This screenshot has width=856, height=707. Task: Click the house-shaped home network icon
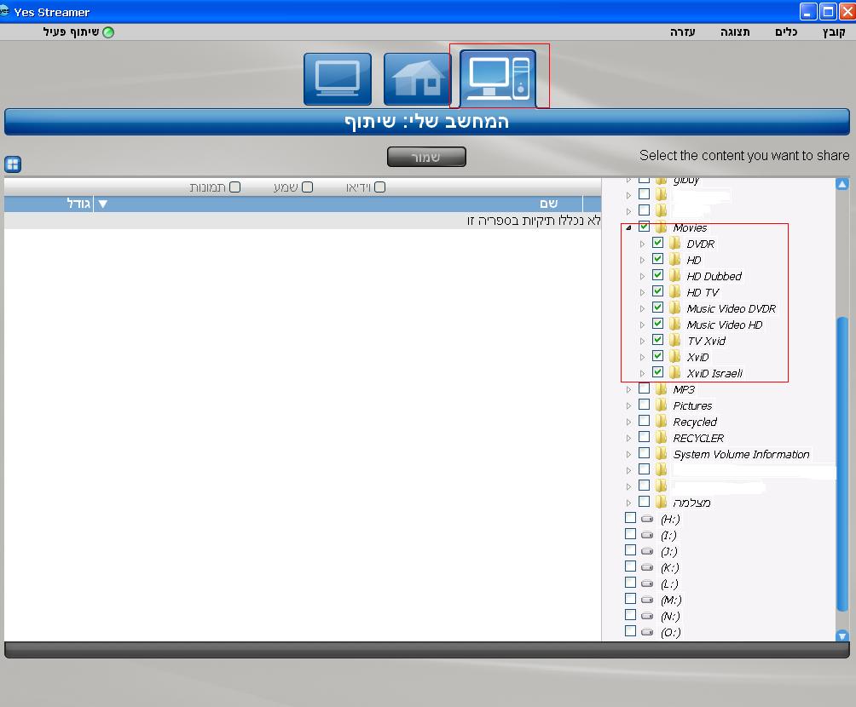(418, 79)
